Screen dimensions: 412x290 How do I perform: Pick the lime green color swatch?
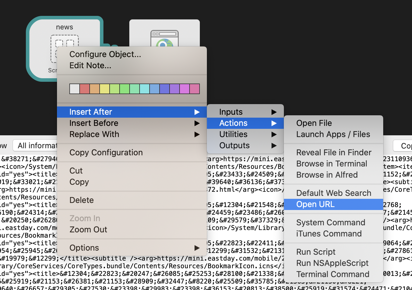click(115, 89)
